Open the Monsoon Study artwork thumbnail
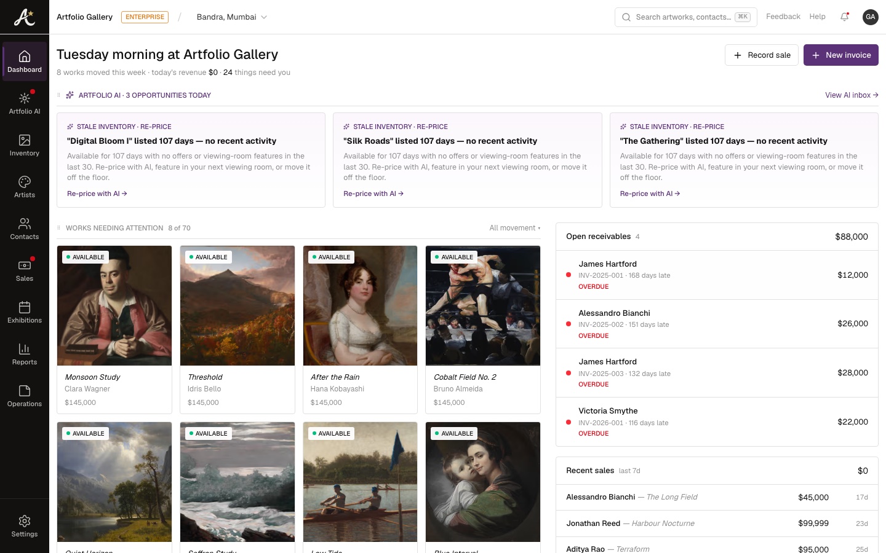Viewport: 886px width, 553px height. click(114, 306)
